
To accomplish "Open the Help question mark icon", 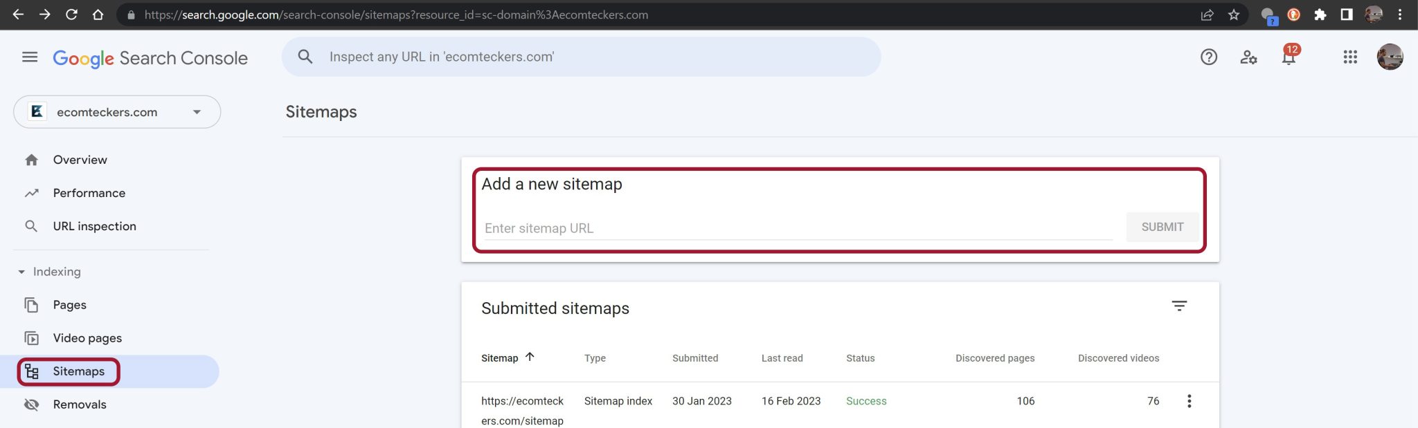I will 1208,57.
